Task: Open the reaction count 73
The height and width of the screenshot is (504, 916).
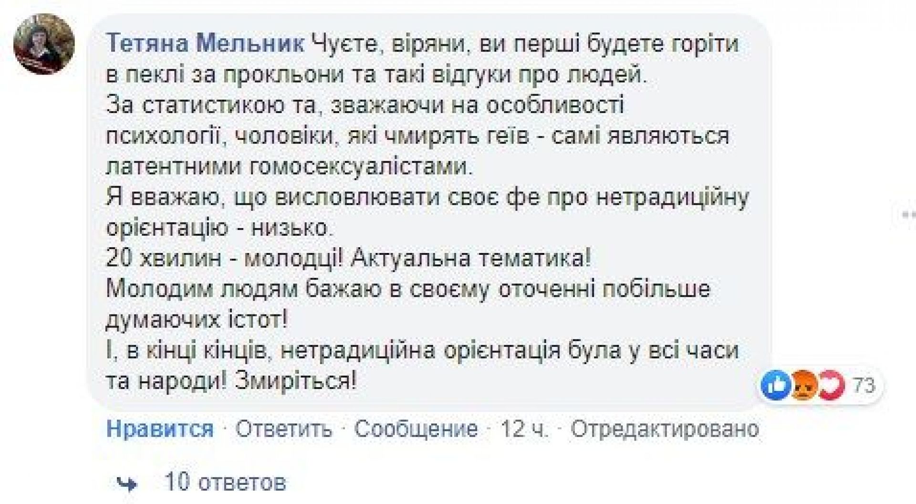Action: point(864,386)
